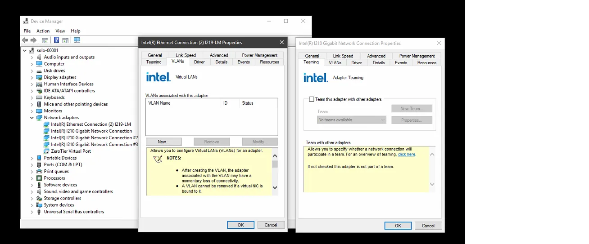Click the show/hide console tree icon
This screenshot has height=244, width=589.
45,40
